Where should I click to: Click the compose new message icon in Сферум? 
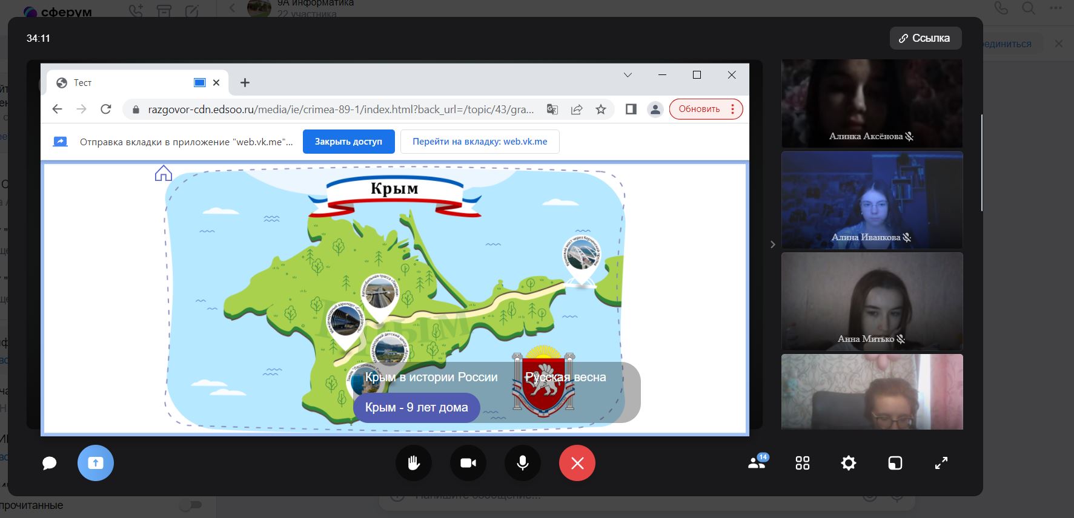point(192,11)
